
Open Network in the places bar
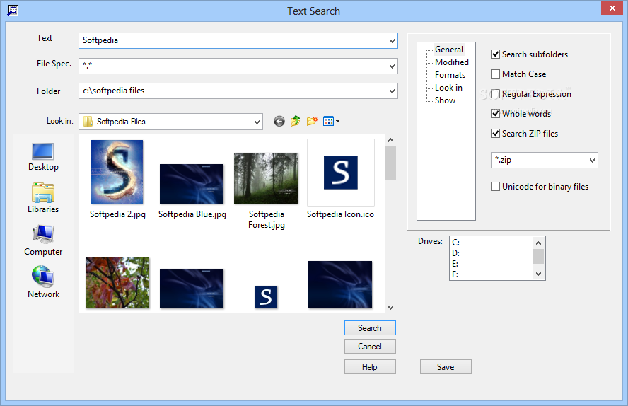(43, 282)
